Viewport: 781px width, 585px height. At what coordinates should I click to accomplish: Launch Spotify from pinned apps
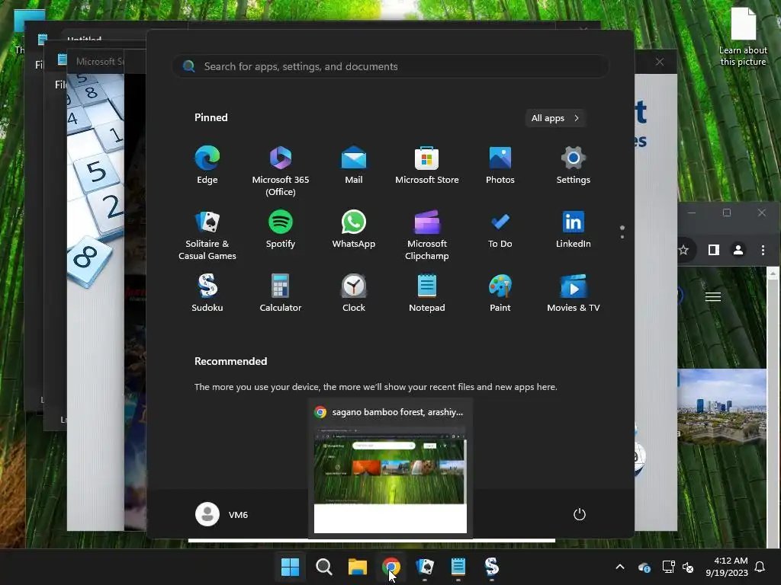point(281,230)
